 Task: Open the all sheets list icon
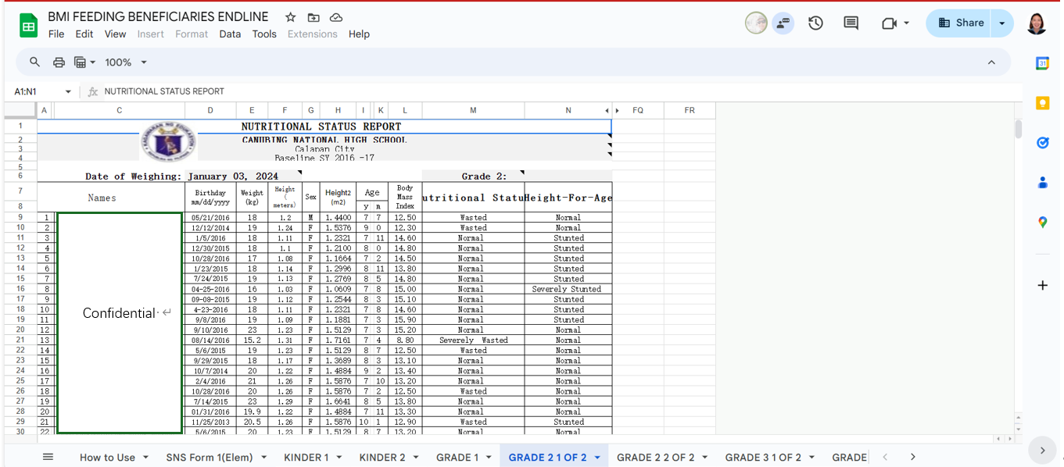(48, 457)
